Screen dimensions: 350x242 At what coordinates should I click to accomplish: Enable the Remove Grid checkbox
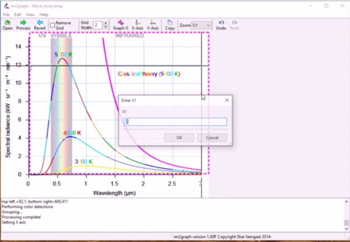click(x=53, y=26)
